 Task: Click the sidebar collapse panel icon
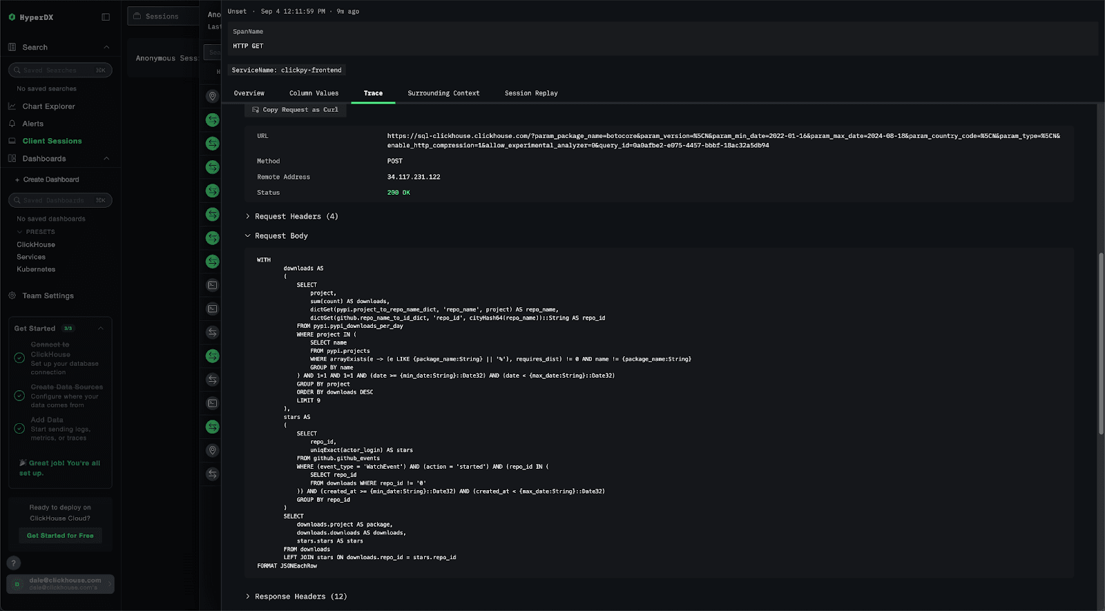pos(106,17)
